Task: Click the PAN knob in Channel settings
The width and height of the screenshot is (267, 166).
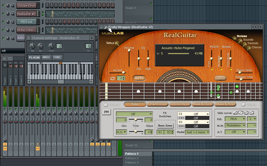Action: pos(32,46)
